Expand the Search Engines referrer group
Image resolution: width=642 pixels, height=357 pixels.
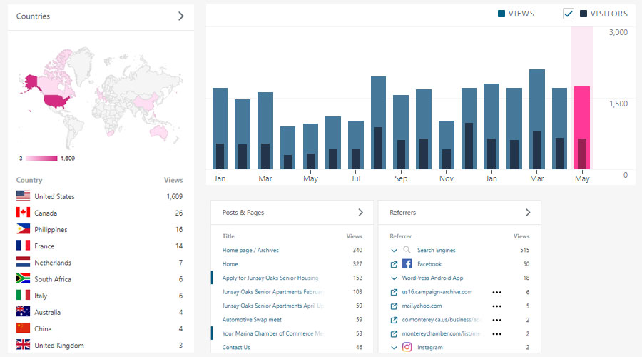click(x=394, y=251)
